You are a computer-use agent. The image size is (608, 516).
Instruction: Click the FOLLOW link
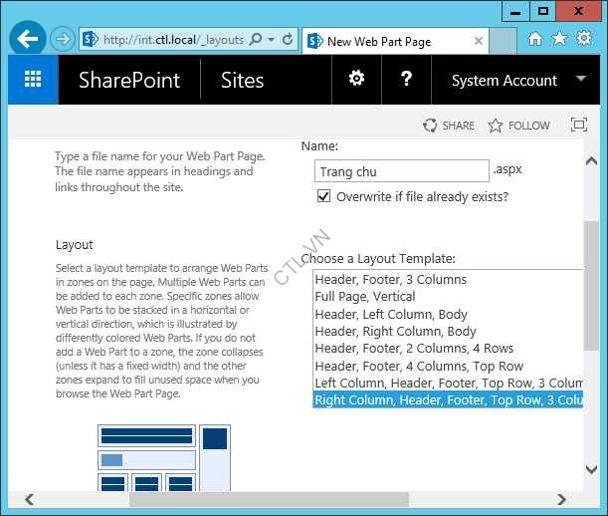(x=518, y=126)
